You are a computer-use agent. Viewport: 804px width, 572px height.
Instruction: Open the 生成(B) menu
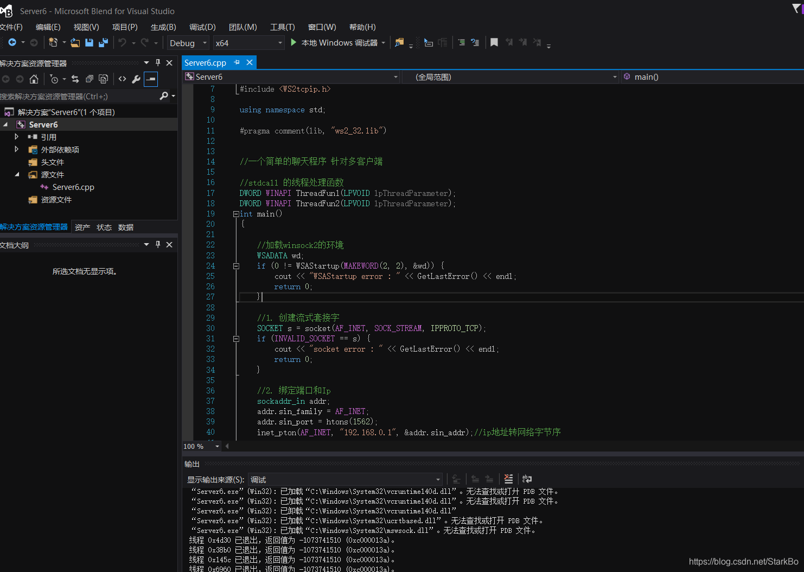163,27
